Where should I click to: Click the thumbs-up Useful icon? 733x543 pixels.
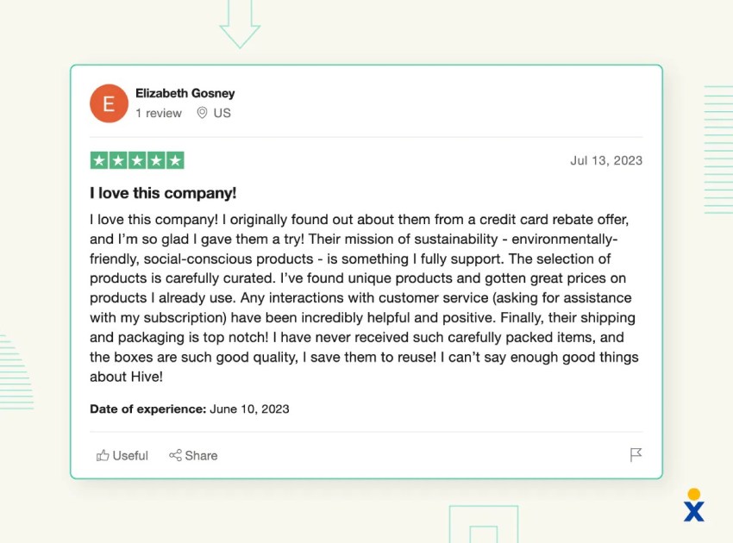[103, 455]
